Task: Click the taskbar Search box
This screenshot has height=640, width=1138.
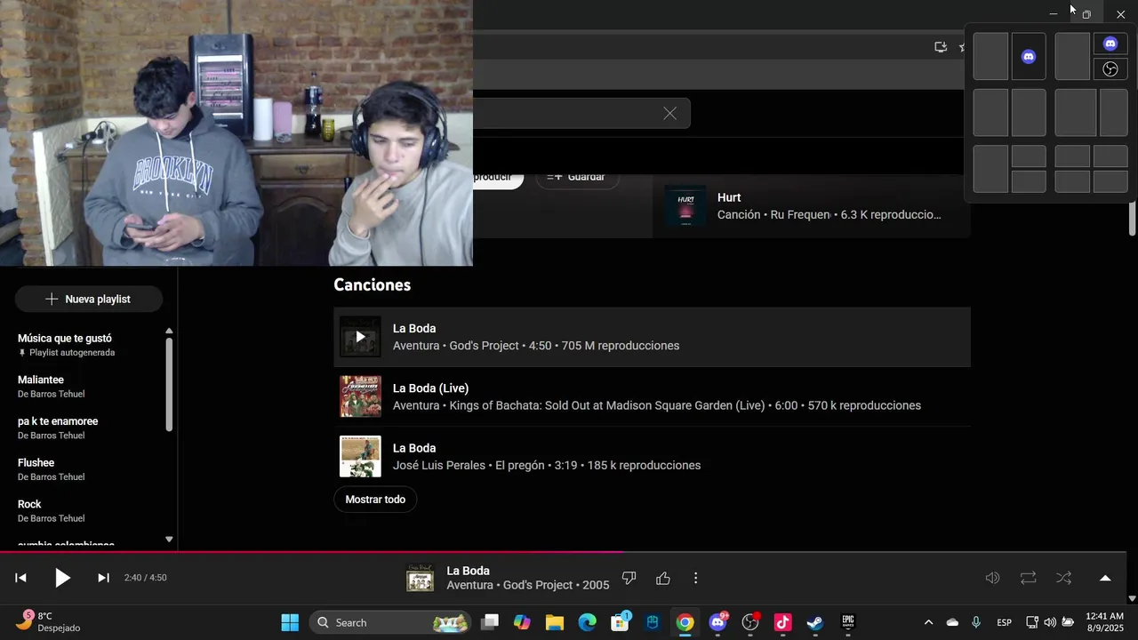Action: (x=391, y=622)
